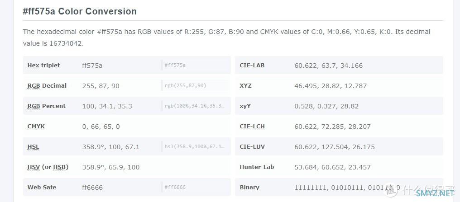Select the hsl(358.9,100%,67.1%) code field
This screenshot has width=460, height=202.
195,147
